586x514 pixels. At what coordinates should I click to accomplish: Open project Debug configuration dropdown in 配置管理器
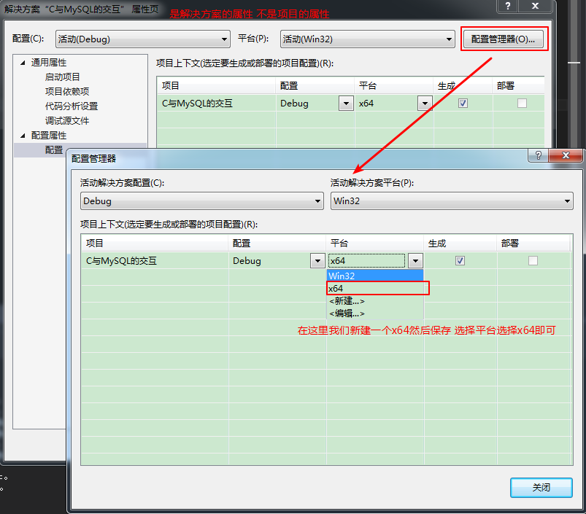(317, 260)
